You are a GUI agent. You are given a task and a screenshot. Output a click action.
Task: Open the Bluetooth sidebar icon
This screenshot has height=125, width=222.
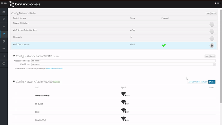click(x=4, y=41)
